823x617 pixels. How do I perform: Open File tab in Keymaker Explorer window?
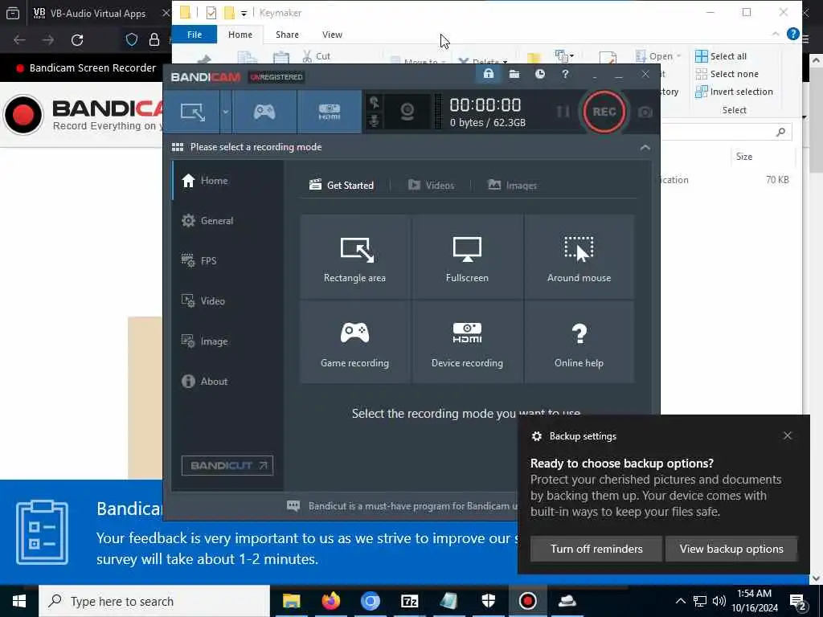point(194,35)
